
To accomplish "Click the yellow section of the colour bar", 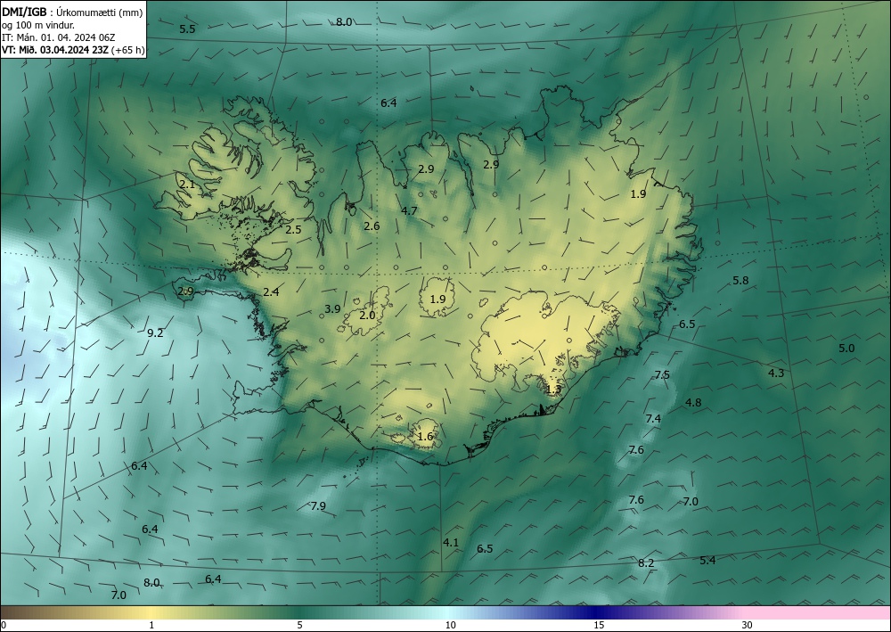I will [x=151, y=612].
